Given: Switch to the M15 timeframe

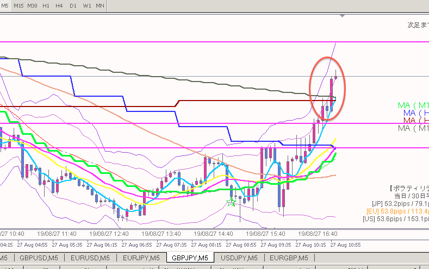Looking at the screenshot, I should pyautogui.click(x=18, y=5).
